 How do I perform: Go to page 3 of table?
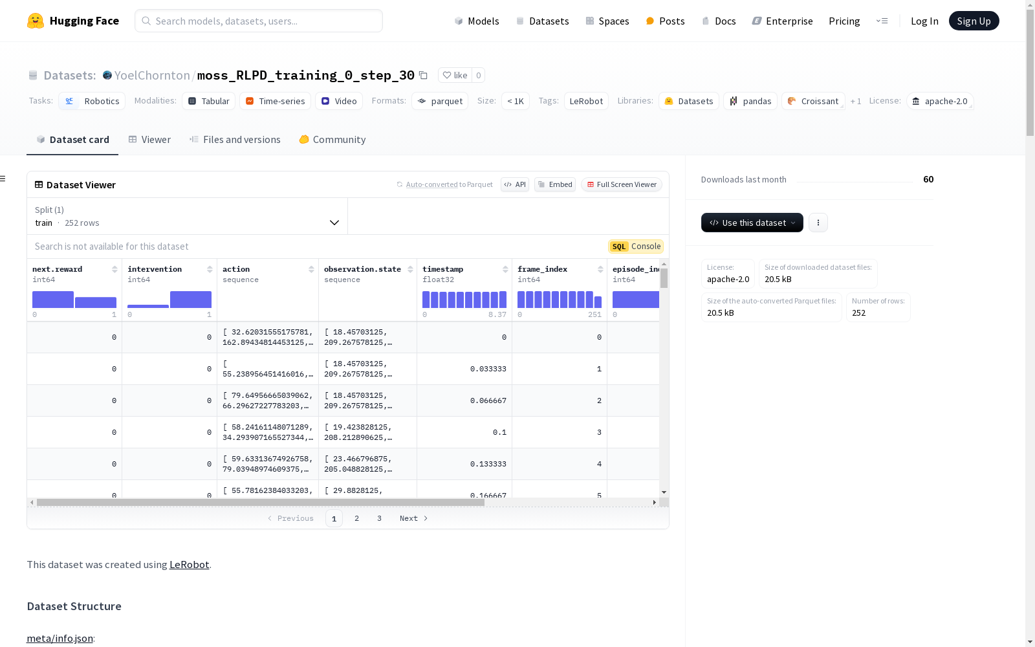click(x=379, y=518)
